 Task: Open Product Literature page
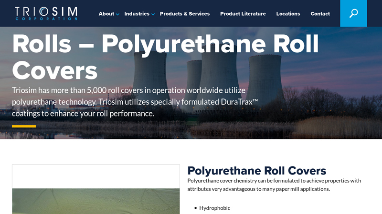pos(243,14)
